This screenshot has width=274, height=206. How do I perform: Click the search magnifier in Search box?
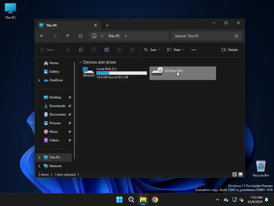(237, 36)
